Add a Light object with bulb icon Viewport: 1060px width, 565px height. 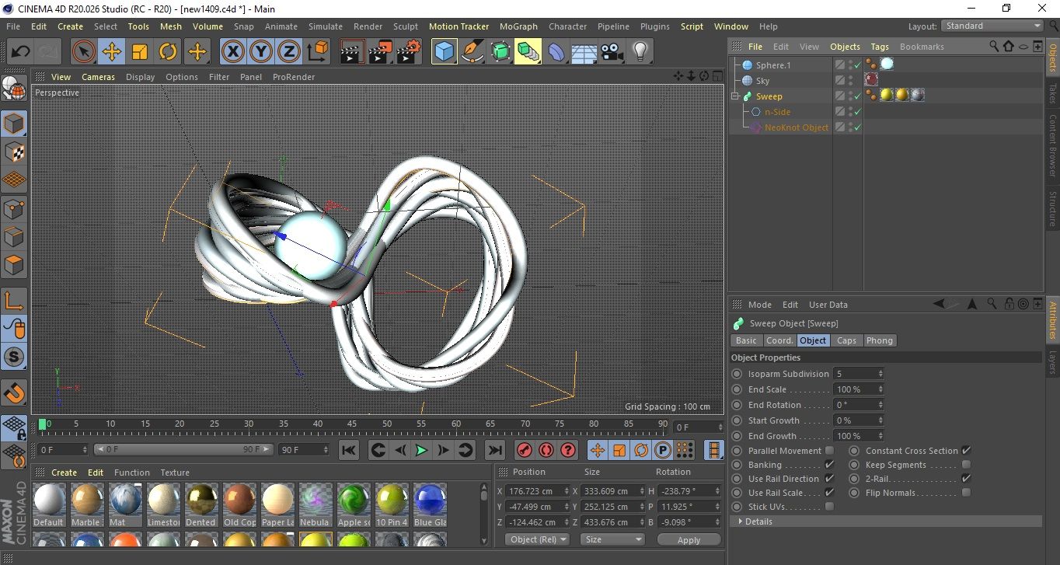(640, 52)
